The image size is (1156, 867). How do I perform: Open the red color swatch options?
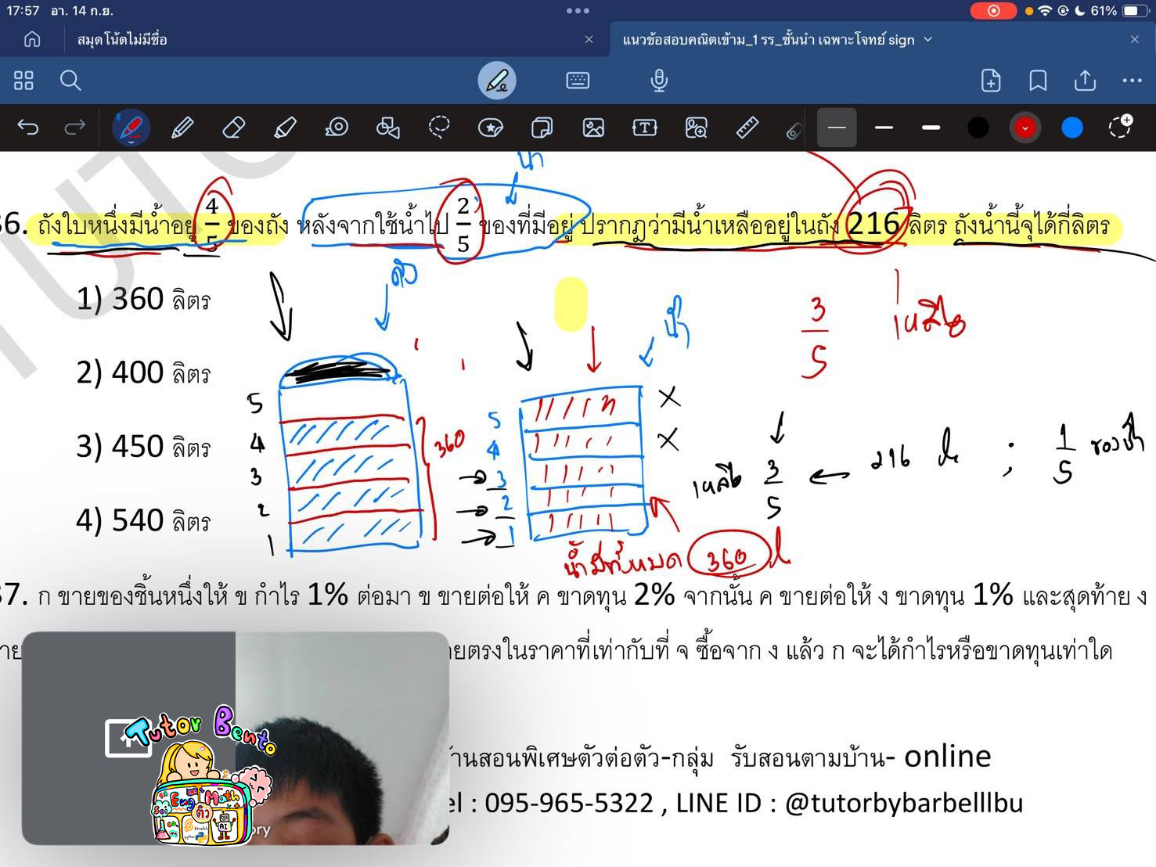[x=1025, y=128]
